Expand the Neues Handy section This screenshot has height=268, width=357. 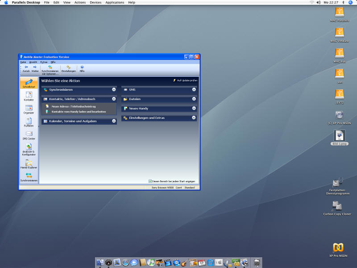point(194,108)
